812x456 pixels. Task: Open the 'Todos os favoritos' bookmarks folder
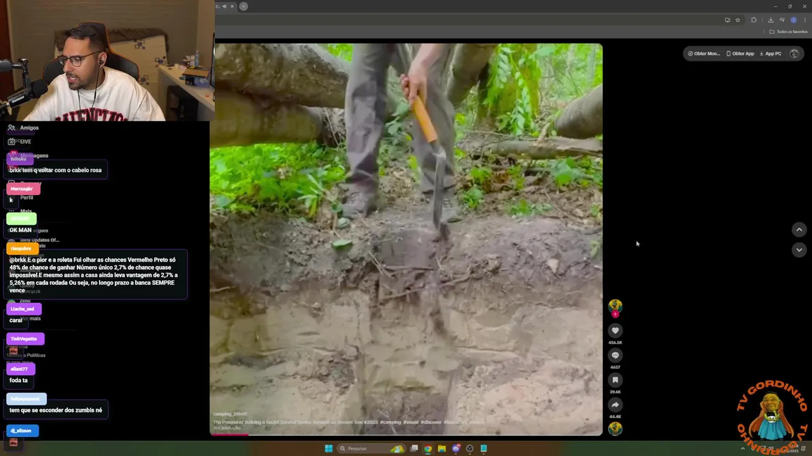789,32
